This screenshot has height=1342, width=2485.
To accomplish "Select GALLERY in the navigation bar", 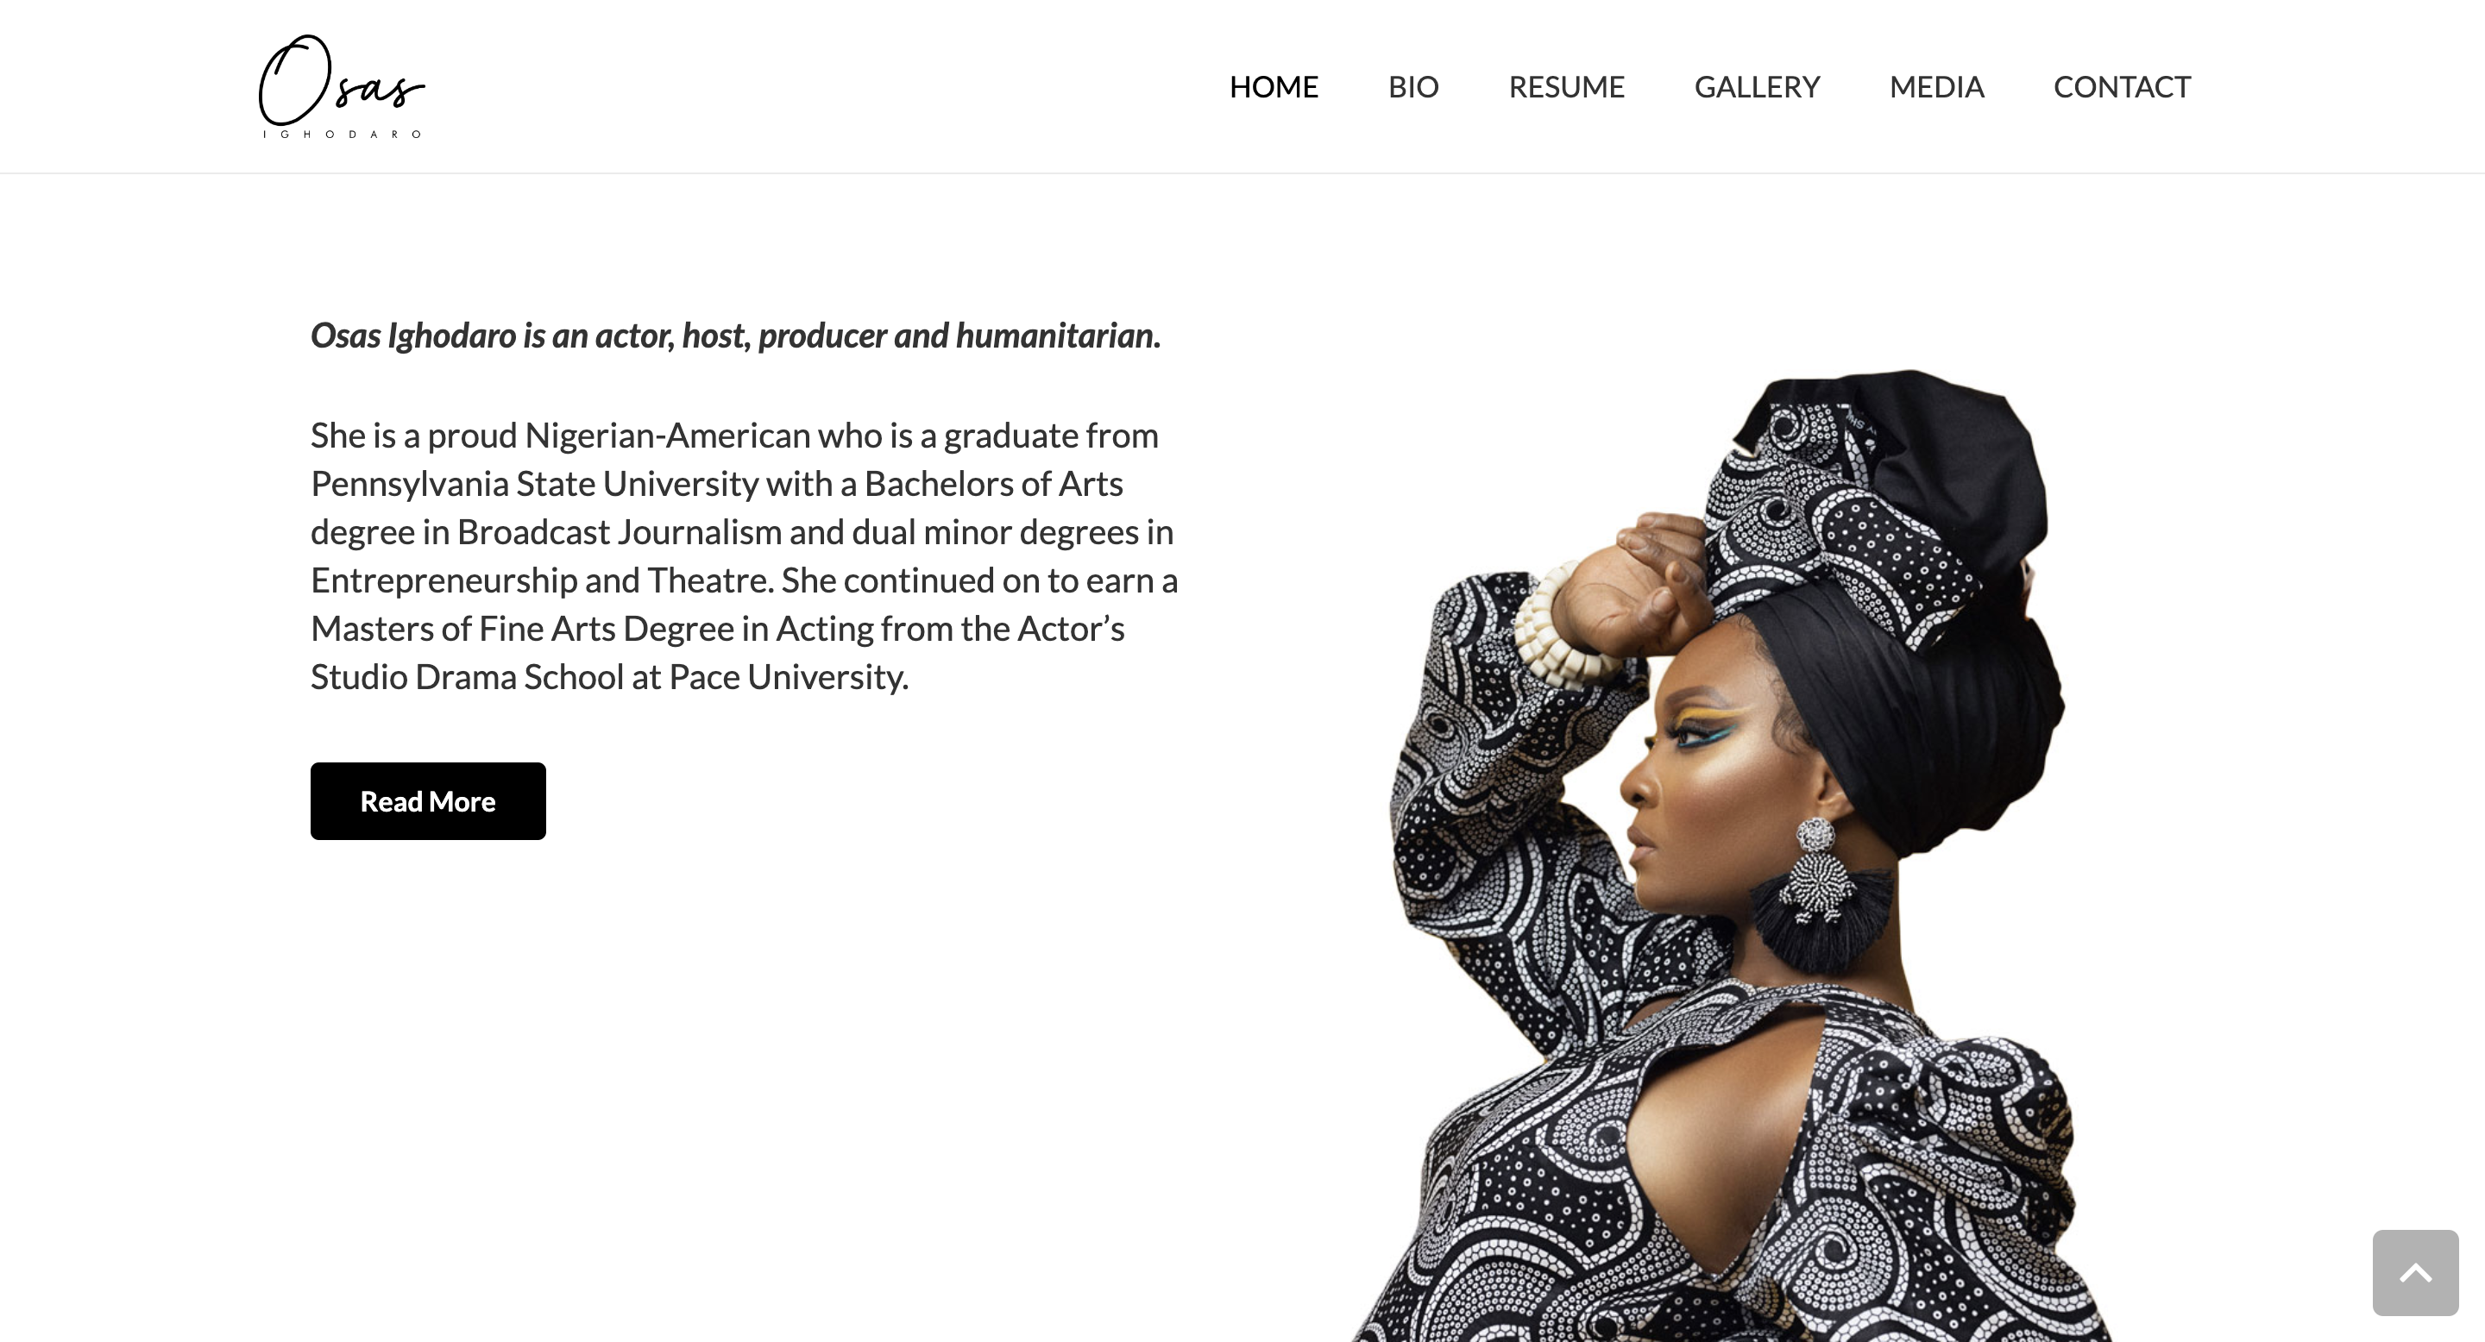I will 1757,87.
